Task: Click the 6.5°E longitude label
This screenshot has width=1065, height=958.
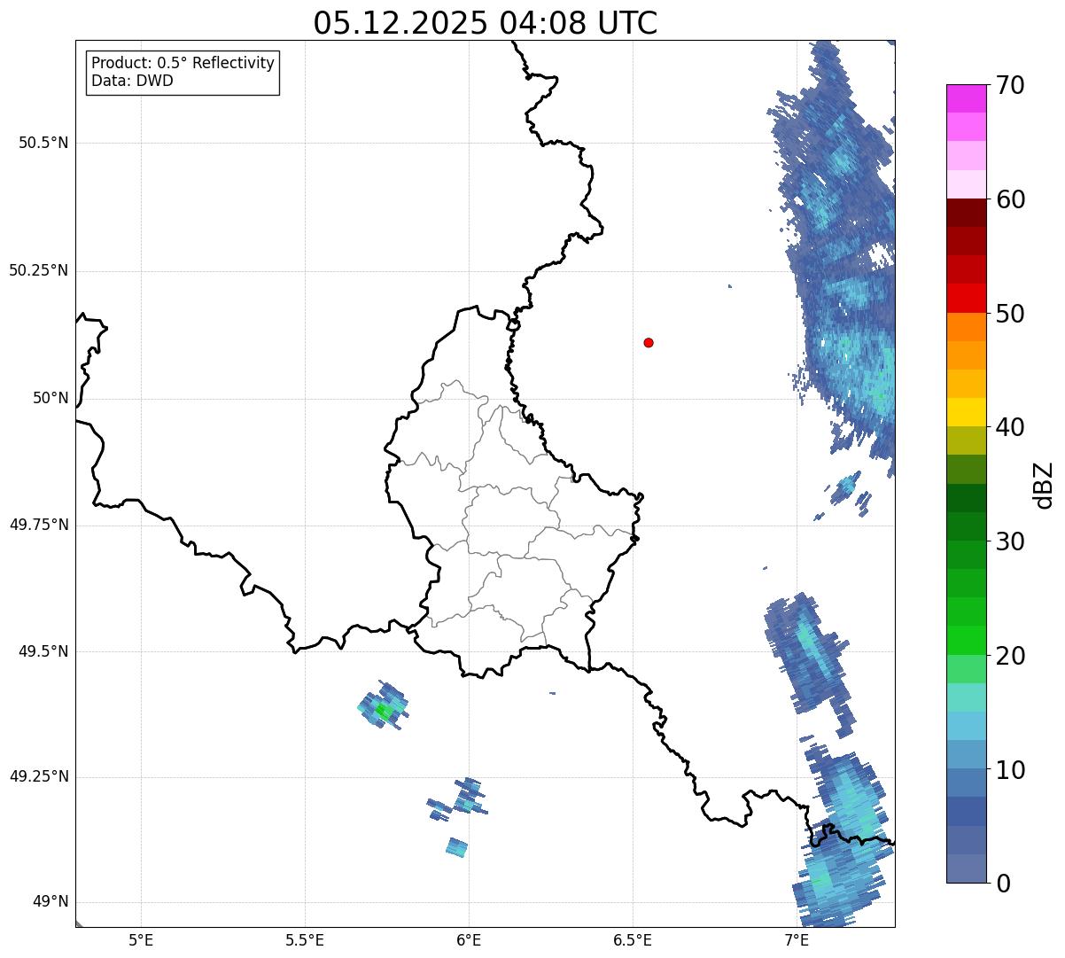Action: 633,940
